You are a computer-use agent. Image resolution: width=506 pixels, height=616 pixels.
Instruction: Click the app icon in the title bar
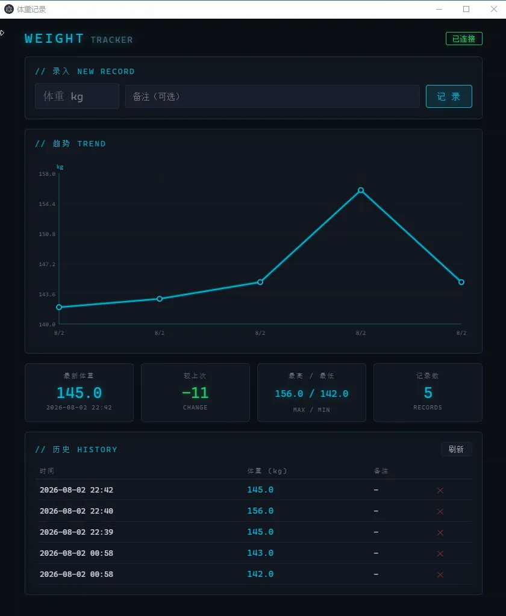pyautogui.click(x=8, y=9)
